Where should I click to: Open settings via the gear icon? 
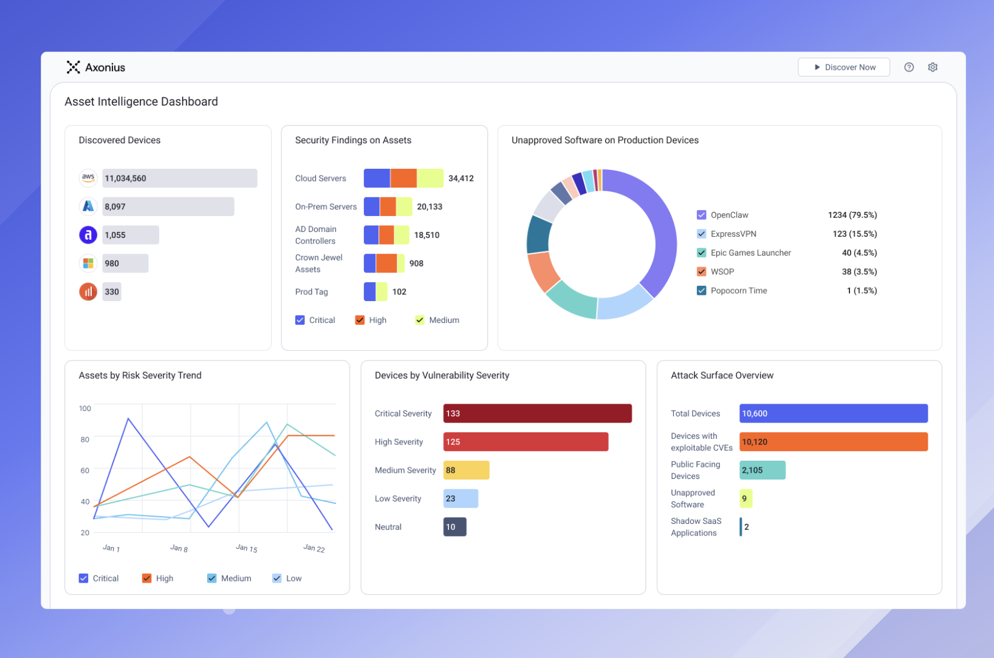[933, 67]
